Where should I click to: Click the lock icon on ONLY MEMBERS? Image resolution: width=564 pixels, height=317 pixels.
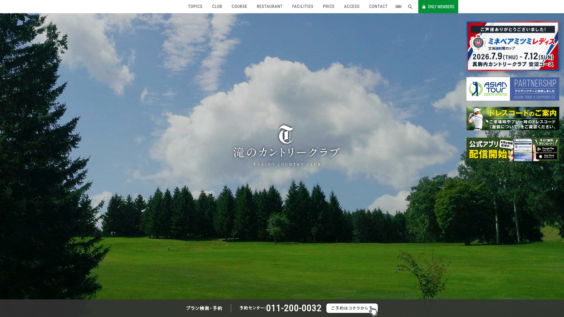424,7
